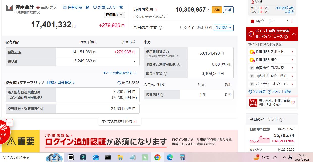Open the 日経平均225 mini chart

(x=260, y=140)
